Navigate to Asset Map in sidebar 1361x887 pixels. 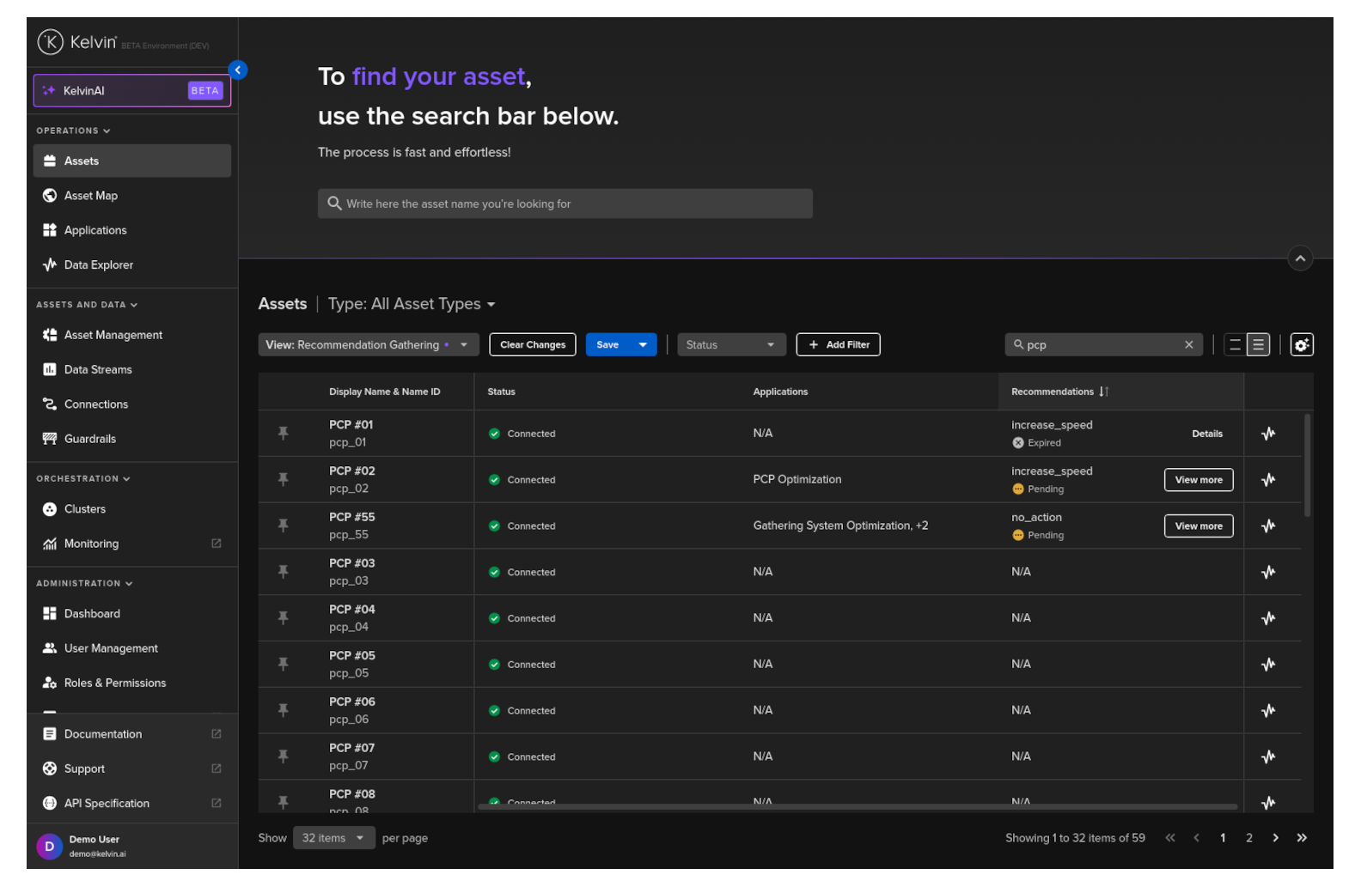pos(91,196)
